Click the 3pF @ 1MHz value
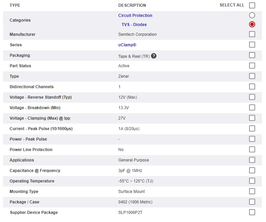This screenshot has height=222, width=266. pyautogui.click(x=130, y=171)
